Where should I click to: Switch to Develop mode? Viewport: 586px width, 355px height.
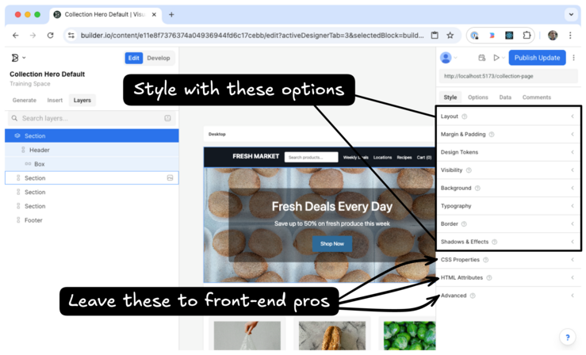click(x=159, y=58)
